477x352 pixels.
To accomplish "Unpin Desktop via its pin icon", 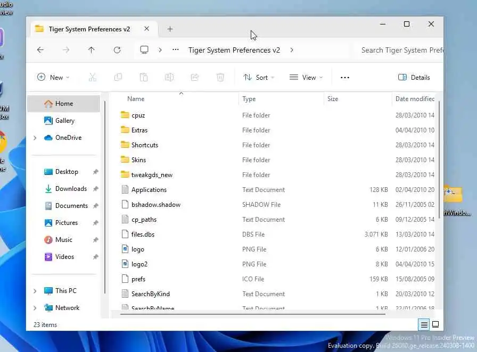I will (95, 172).
